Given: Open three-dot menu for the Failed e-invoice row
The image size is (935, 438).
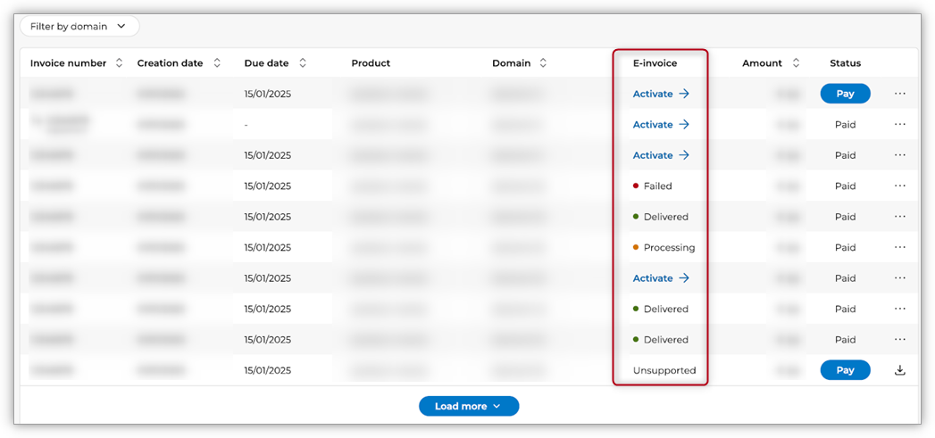Looking at the screenshot, I should 899,186.
